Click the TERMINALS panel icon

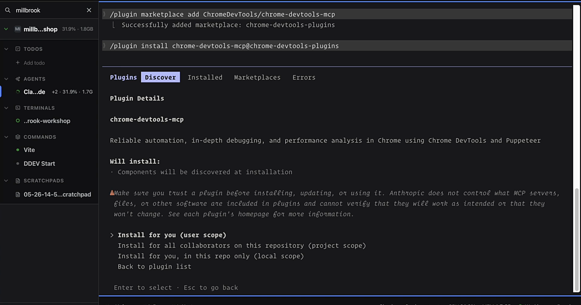click(x=18, y=108)
